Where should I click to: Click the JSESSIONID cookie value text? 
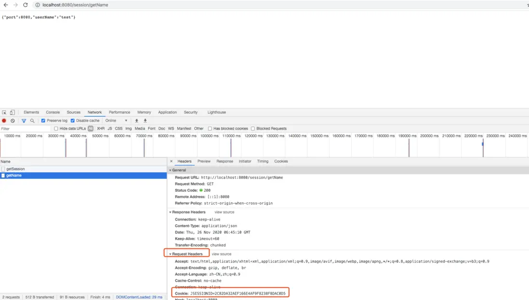pyautogui.click(x=238, y=294)
